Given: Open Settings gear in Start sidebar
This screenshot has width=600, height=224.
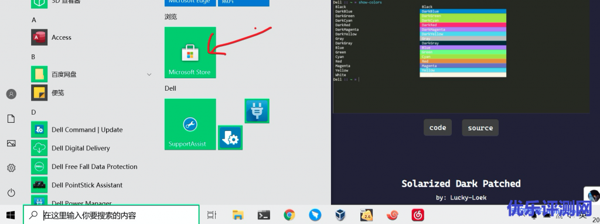Looking at the screenshot, I should [11, 168].
